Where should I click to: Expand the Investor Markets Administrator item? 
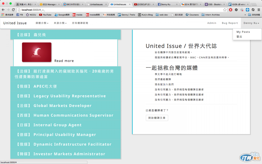tap(65, 154)
